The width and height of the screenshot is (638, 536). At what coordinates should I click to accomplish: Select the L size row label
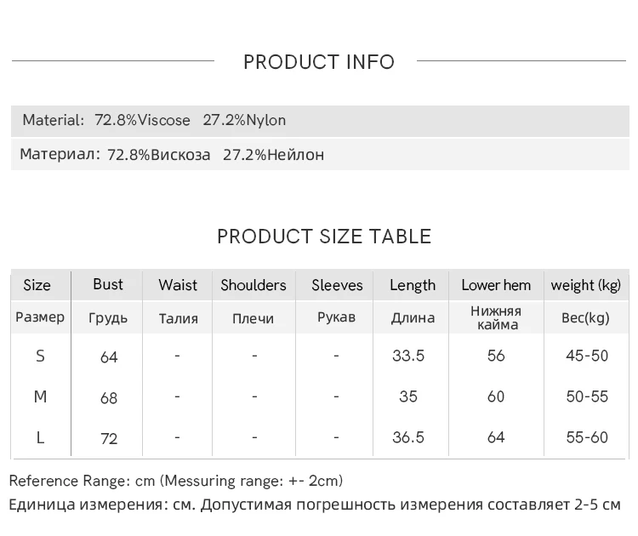(40, 438)
